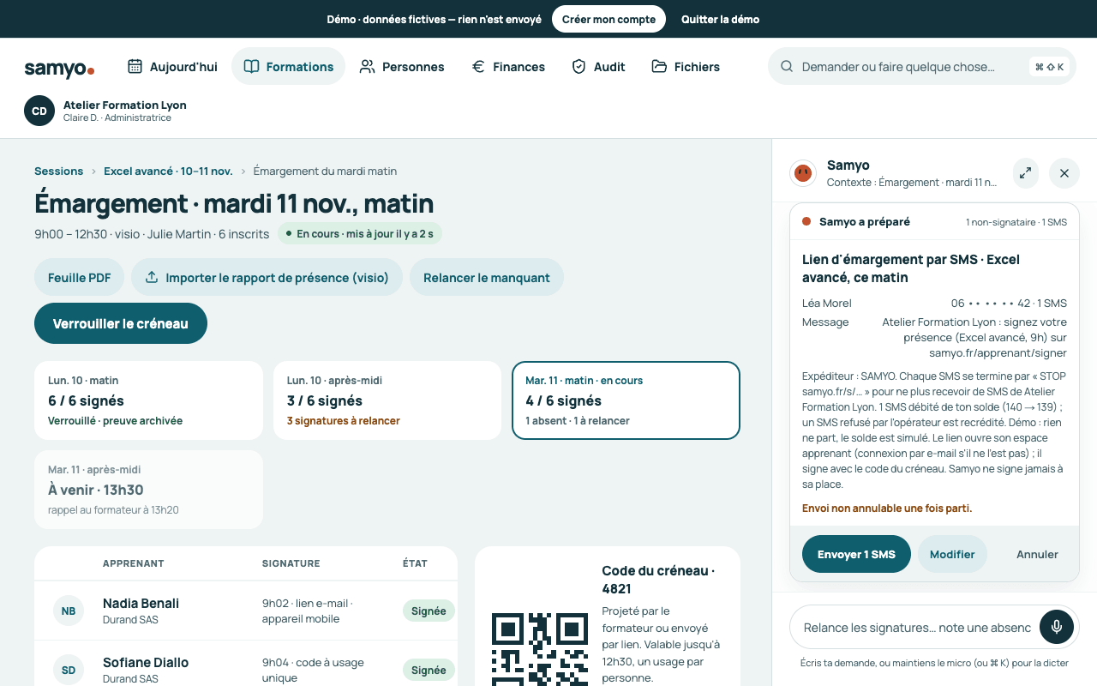The width and height of the screenshot is (1097, 686).
Task: Click the 'Envoi non annulable une fois parti.' warning
Action: [887, 508]
